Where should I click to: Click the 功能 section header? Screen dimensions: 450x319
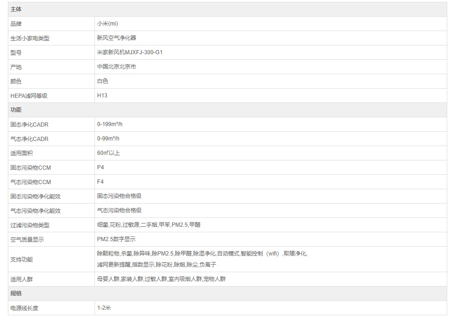click(x=16, y=110)
